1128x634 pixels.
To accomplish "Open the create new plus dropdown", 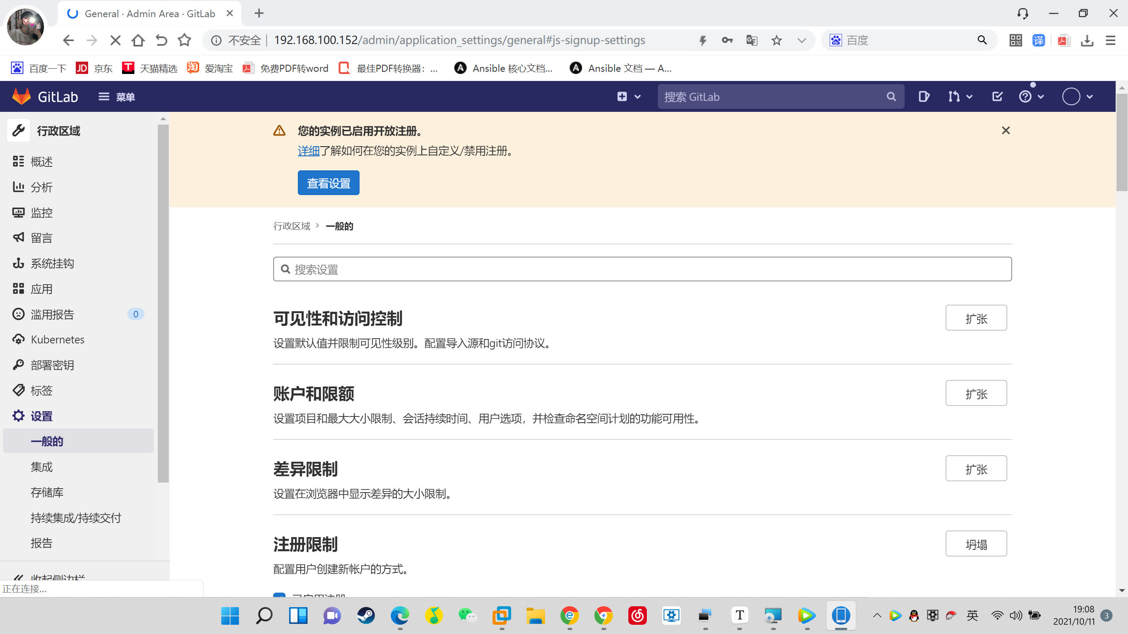I will pos(628,96).
